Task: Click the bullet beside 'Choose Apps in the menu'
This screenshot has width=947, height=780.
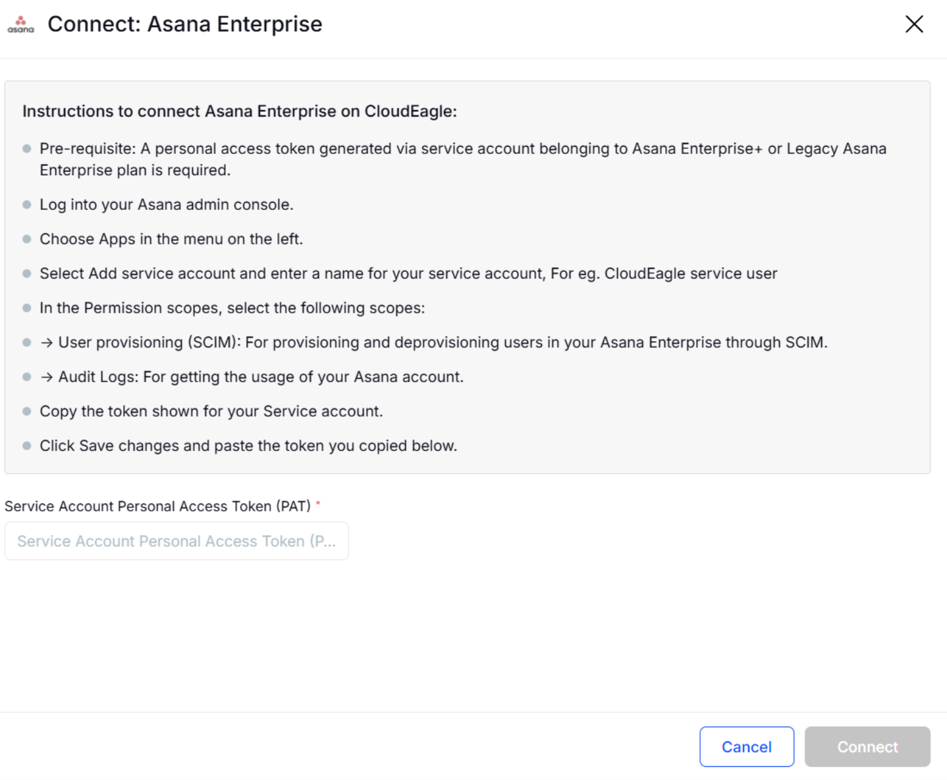Action: (x=26, y=239)
